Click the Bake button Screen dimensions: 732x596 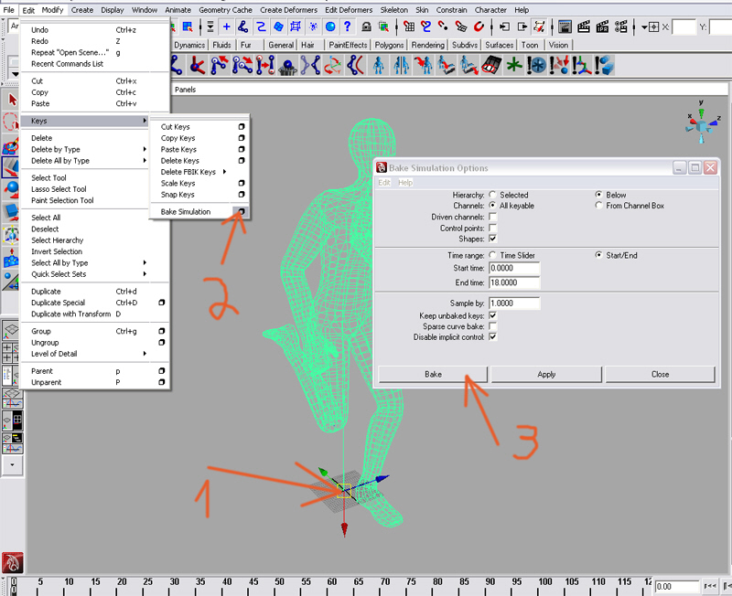pos(433,374)
